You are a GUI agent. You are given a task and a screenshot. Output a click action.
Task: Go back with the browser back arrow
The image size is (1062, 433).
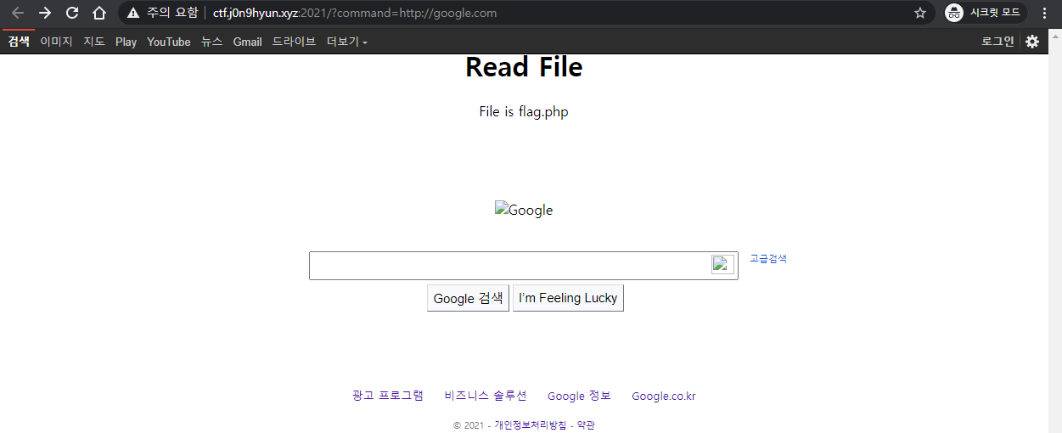pyautogui.click(x=18, y=13)
